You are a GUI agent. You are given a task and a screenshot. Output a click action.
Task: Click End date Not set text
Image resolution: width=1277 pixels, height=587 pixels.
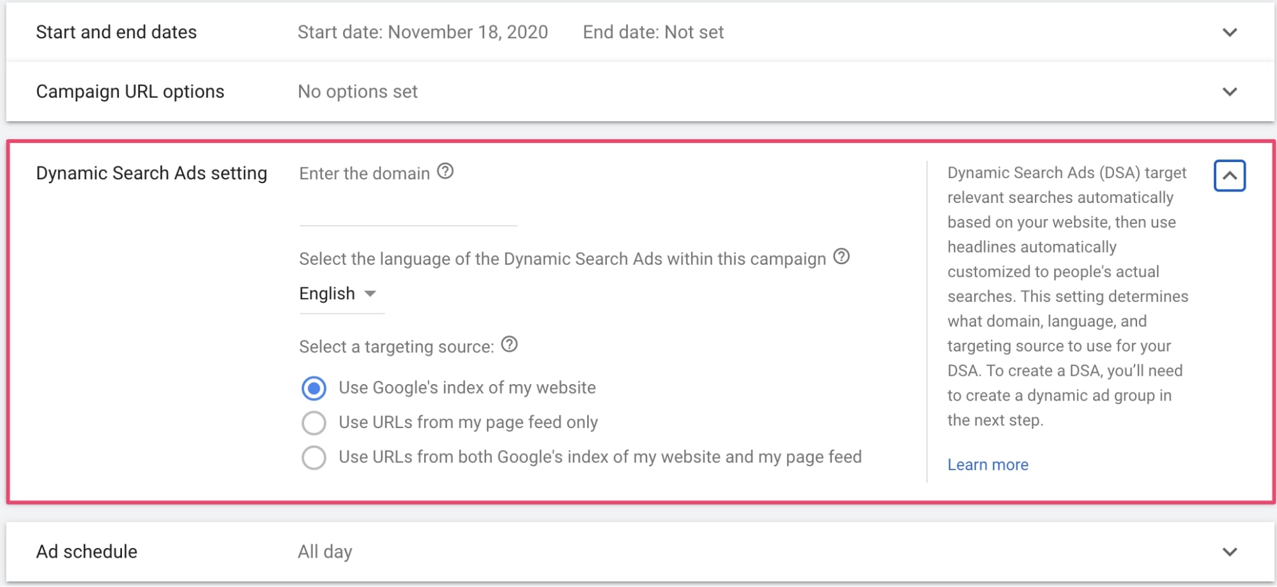coord(653,33)
